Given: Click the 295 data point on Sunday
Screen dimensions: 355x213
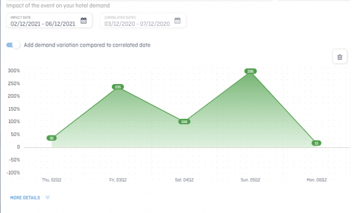Looking at the screenshot, I should click(x=250, y=72).
